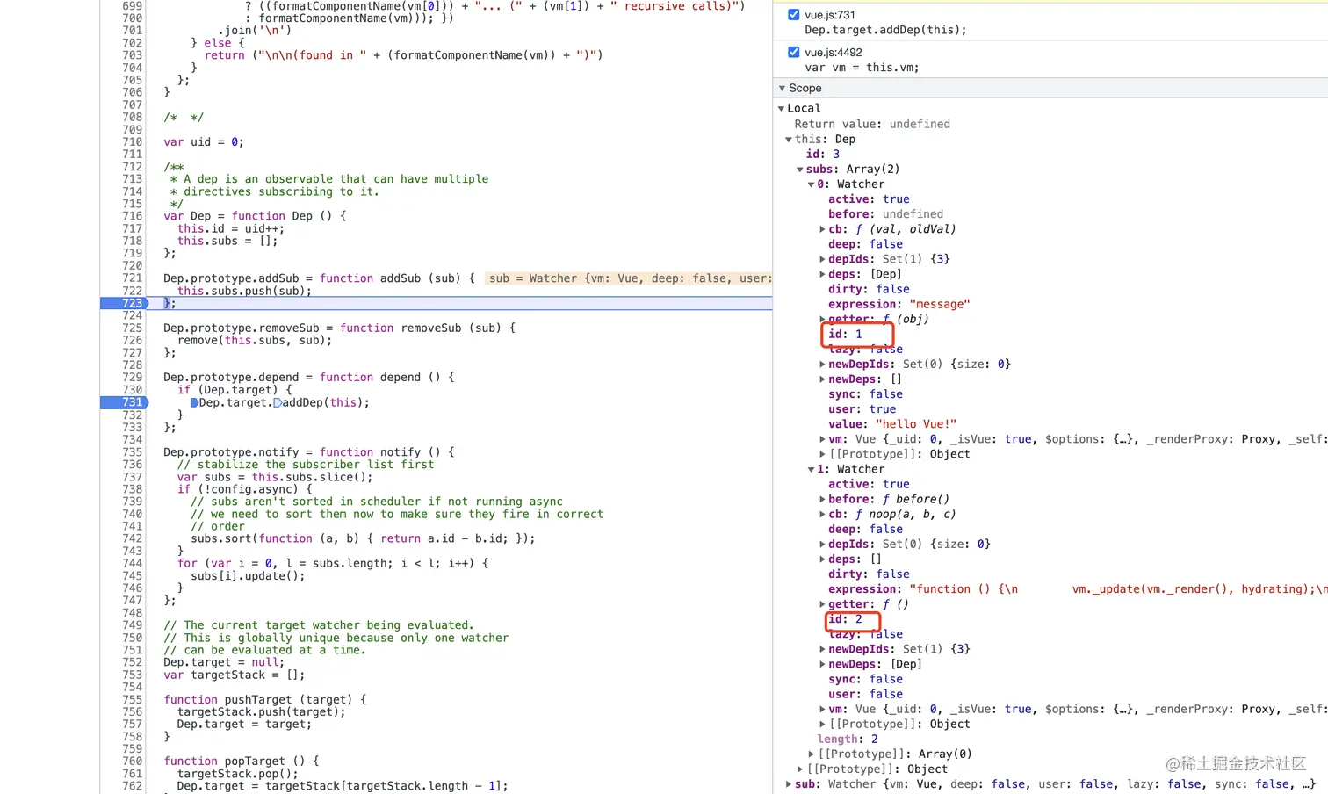Viewport: 1328px width, 794px height.
Task: Set a breakpoint on line 722
Action: [x=132, y=291]
